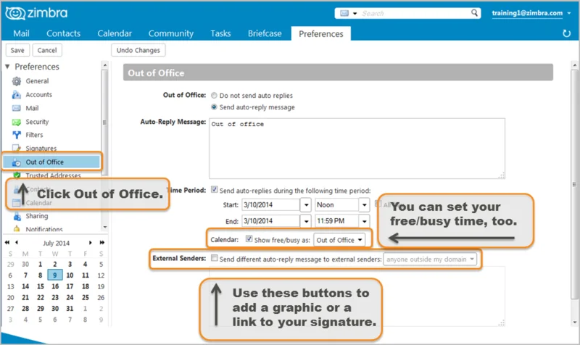Image resolution: width=580 pixels, height=345 pixels.
Task: Open General preferences
Action: pos(37,81)
